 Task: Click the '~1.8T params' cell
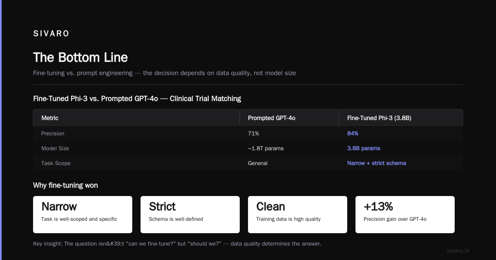[266, 149]
